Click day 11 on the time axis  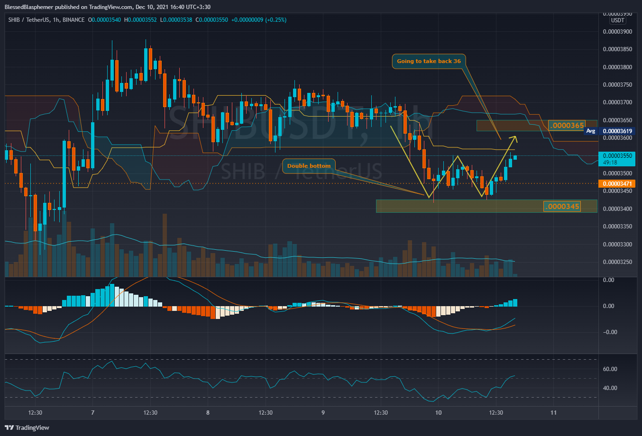pos(554,413)
